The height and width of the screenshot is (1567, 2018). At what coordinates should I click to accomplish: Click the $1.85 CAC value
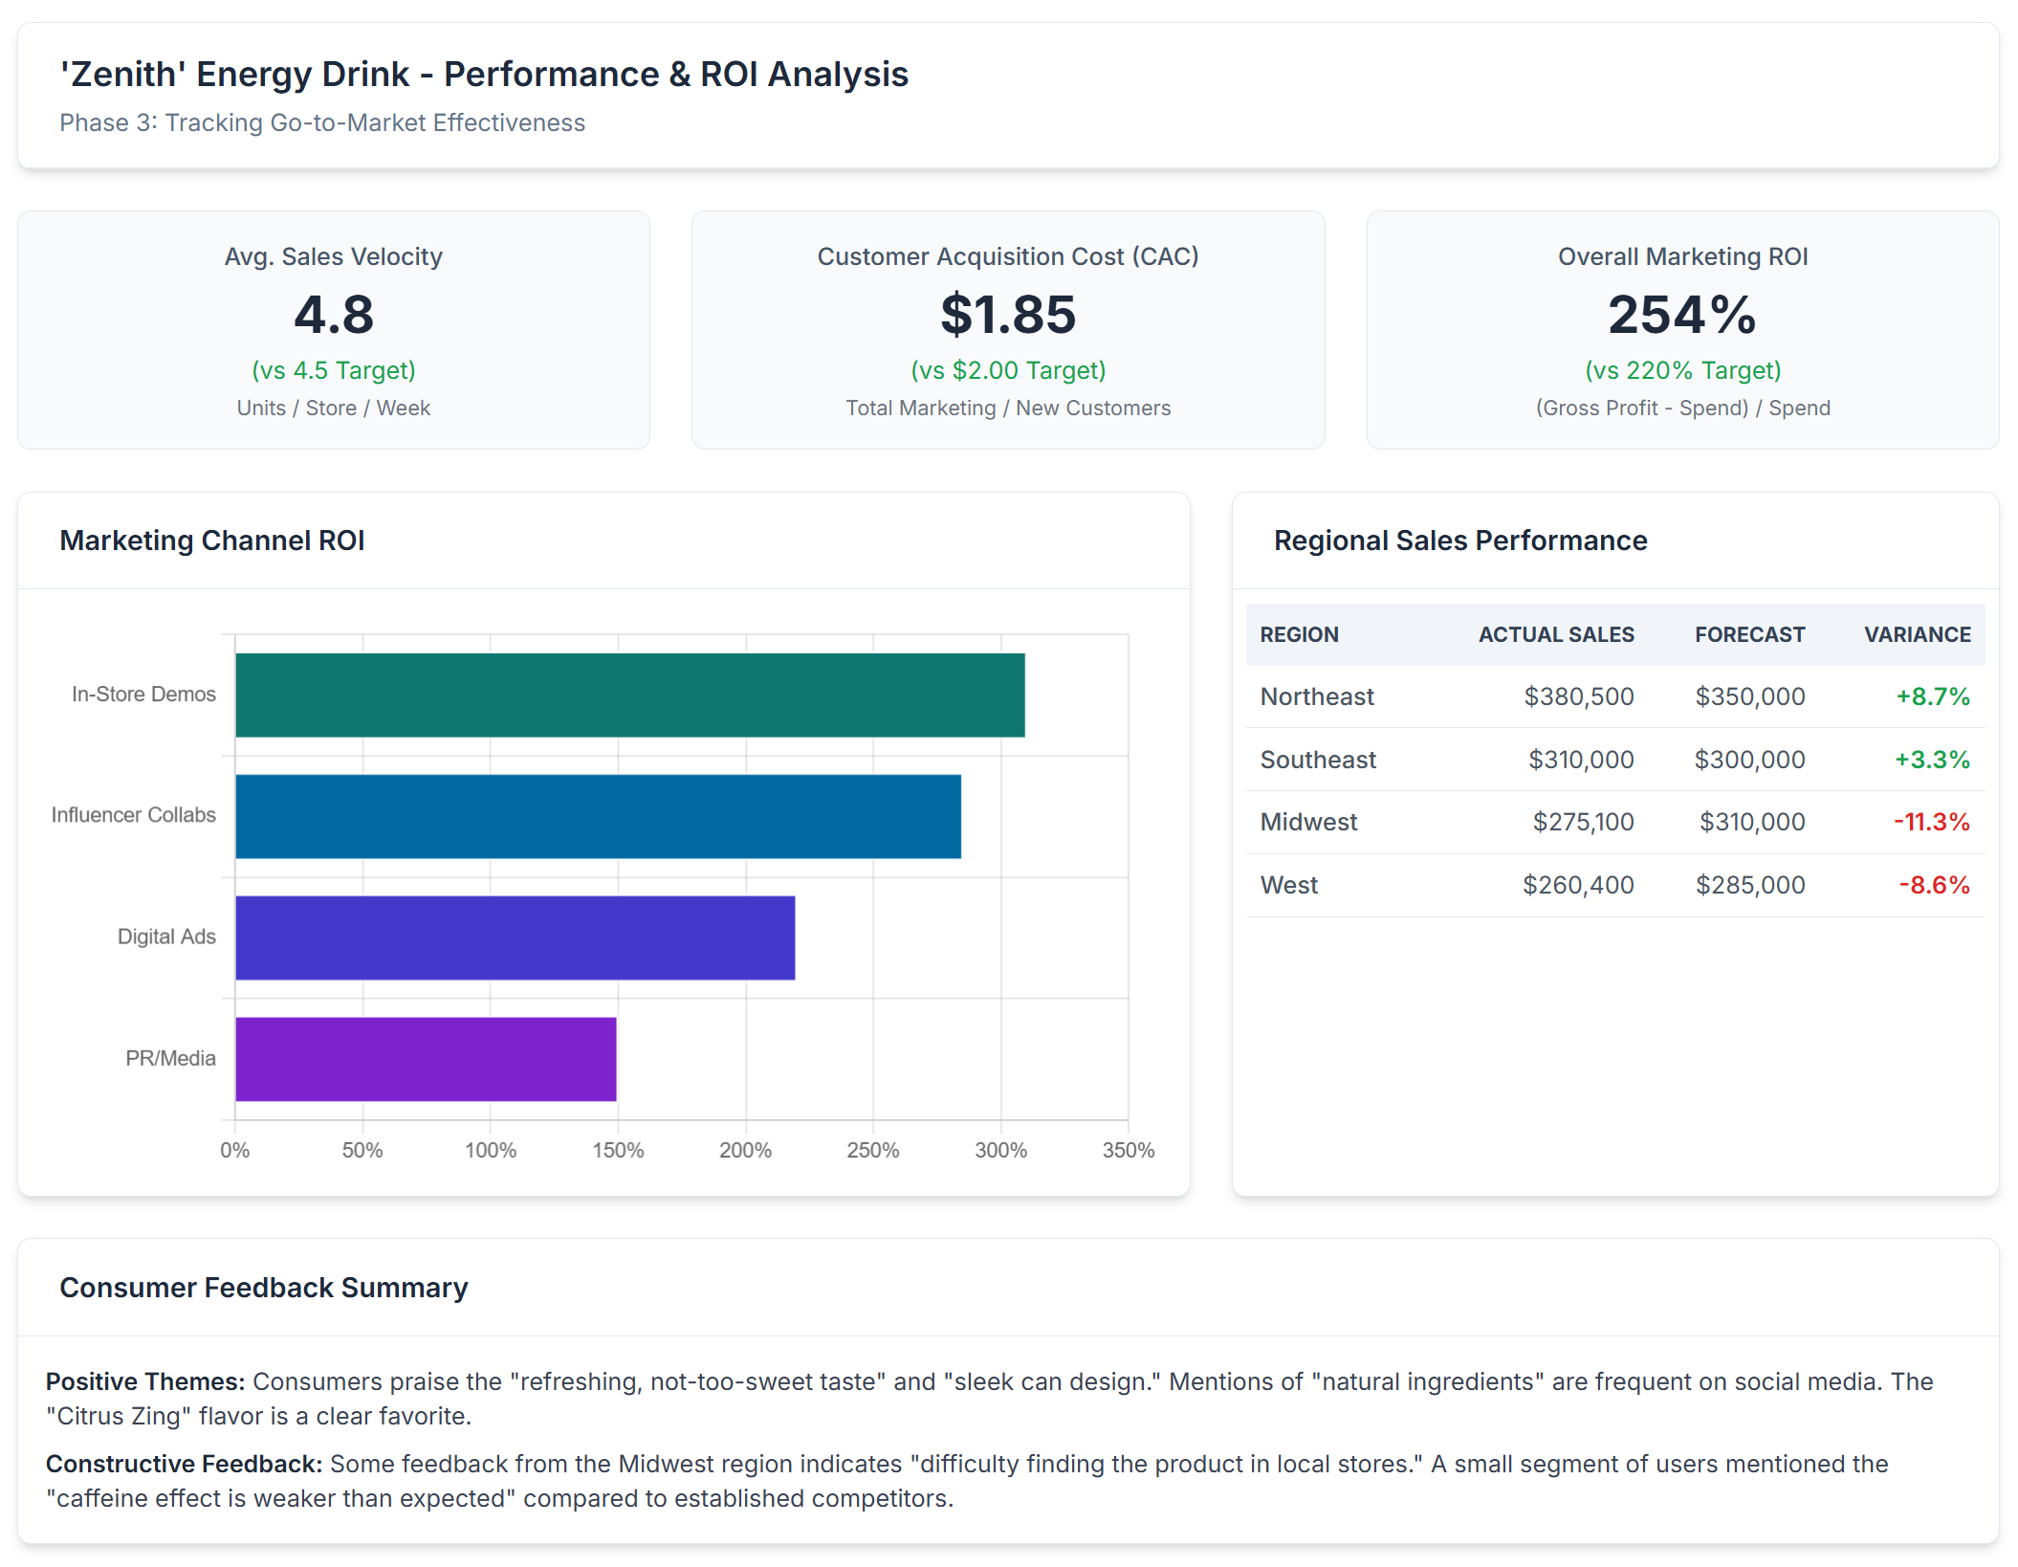pos(1008,315)
